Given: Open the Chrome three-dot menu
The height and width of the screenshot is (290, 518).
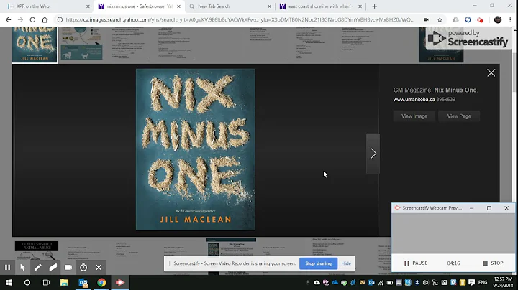Looking at the screenshot, I should 510,20.
